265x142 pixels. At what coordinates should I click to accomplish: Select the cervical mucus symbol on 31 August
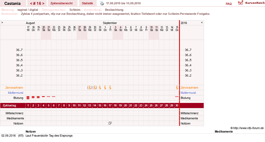(100, 87)
